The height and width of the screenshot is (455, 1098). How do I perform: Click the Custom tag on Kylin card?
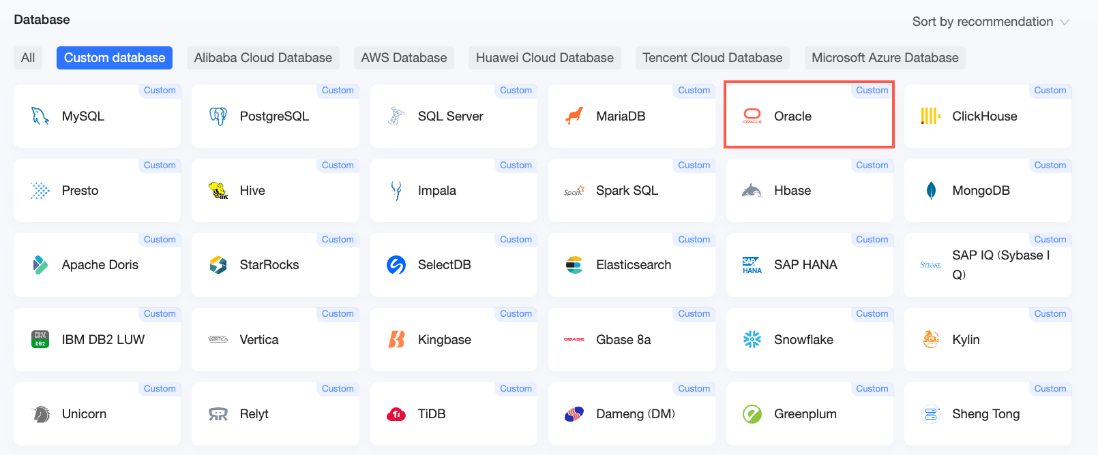tap(1050, 314)
